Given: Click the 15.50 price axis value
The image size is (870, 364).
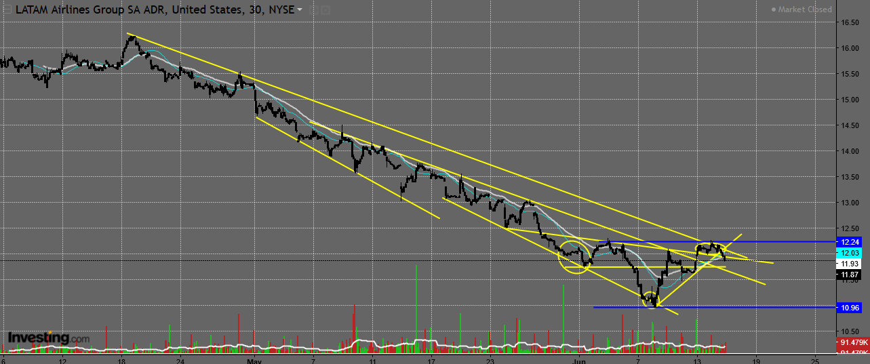Looking at the screenshot, I should [851, 74].
